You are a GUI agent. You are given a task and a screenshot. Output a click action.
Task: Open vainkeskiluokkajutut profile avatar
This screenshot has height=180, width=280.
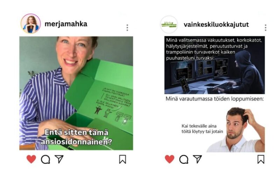[x=169, y=24]
